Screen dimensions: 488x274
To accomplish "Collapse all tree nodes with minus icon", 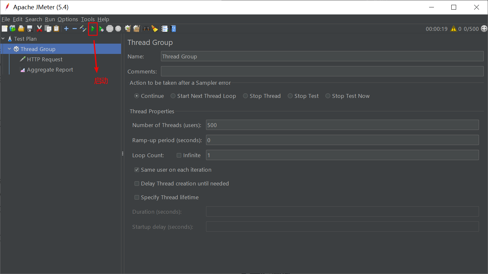I will pyautogui.click(x=75, y=29).
